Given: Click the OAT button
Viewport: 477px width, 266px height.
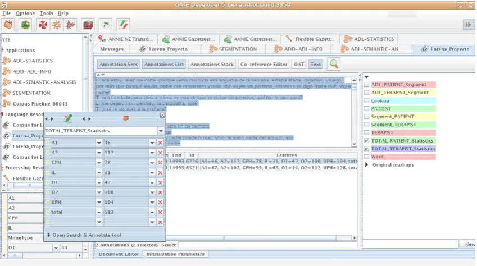Looking at the screenshot, I should 299,65.
